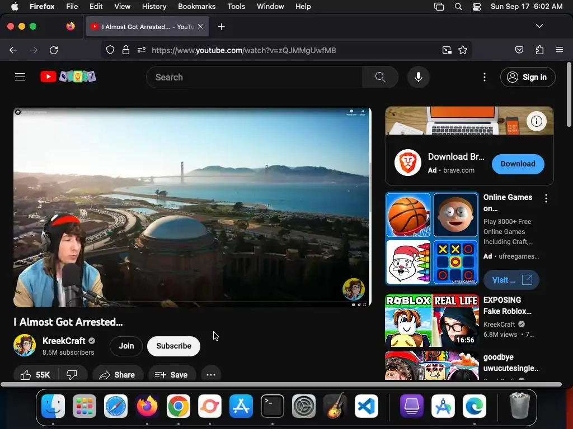Open goodbye uwucutesingle video title

[x=511, y=362]
